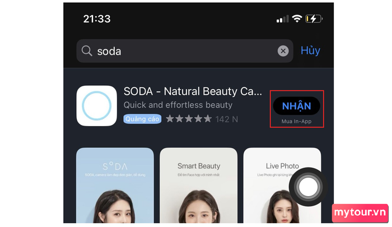Image resolution: width=392 pixels, height=227 pixels.
Task: Tap the 21:33 clock in status bar
Action: point(97,19)
